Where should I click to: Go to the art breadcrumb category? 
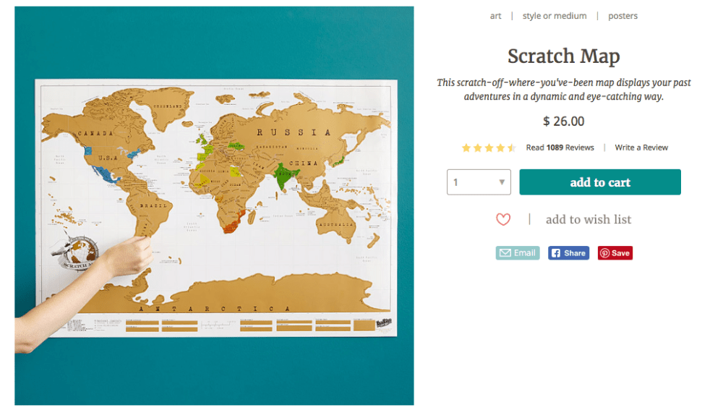pyautogui.click(x=495, y=16)
